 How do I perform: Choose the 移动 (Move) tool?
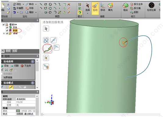(103, 7)
